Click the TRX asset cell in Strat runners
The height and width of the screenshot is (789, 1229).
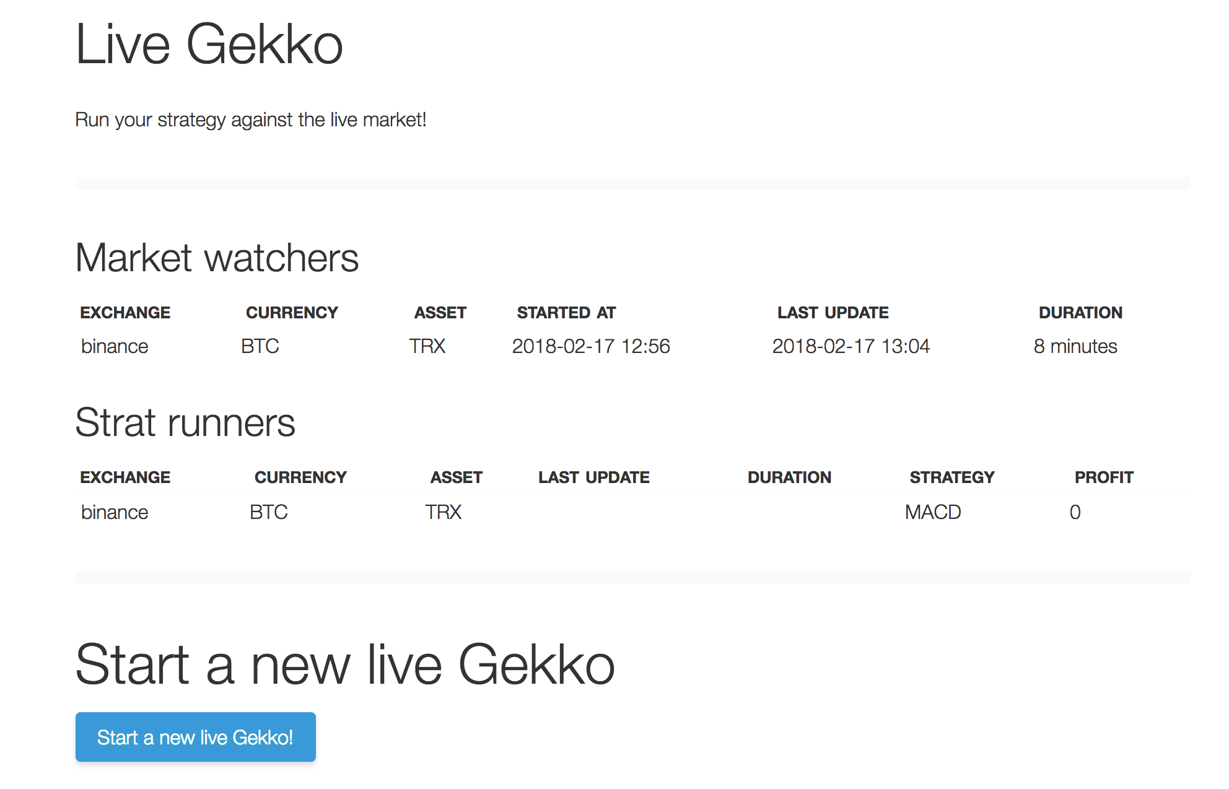coord(442,512)
